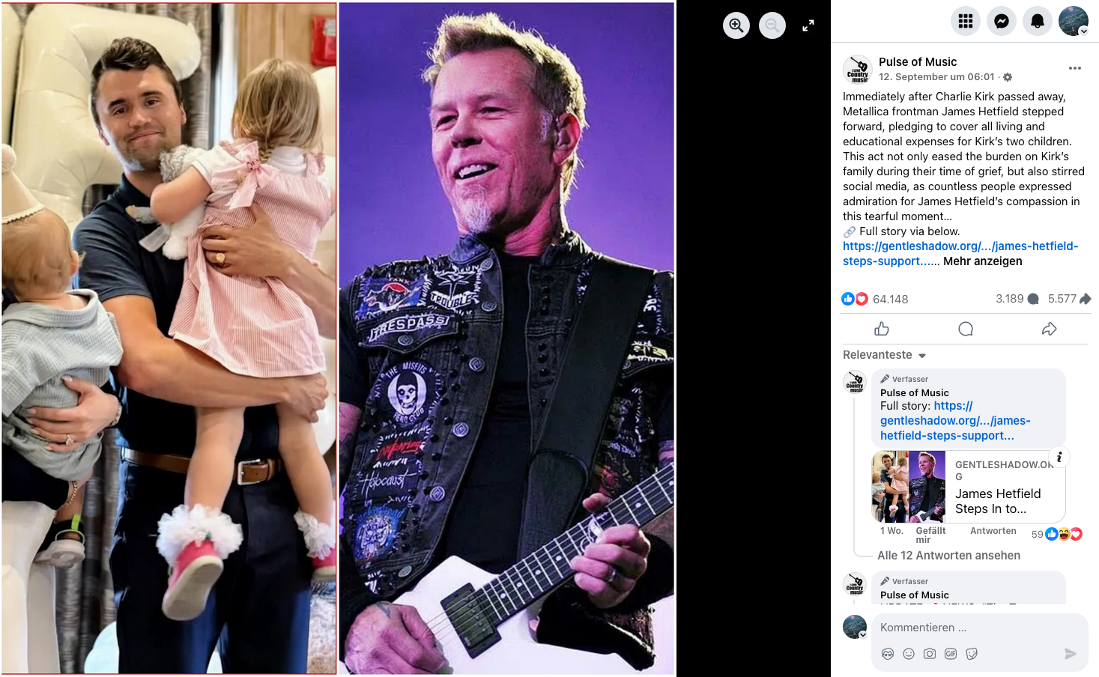
Task: Click the zoom out magnifier icon
Action: pyautogui.click(x=772, y=25)
